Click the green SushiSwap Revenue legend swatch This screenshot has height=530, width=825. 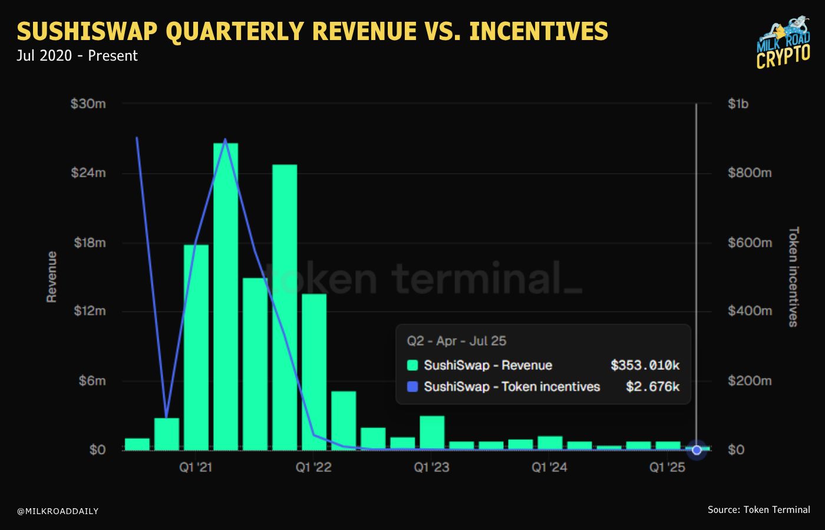[x=412, y=365]
